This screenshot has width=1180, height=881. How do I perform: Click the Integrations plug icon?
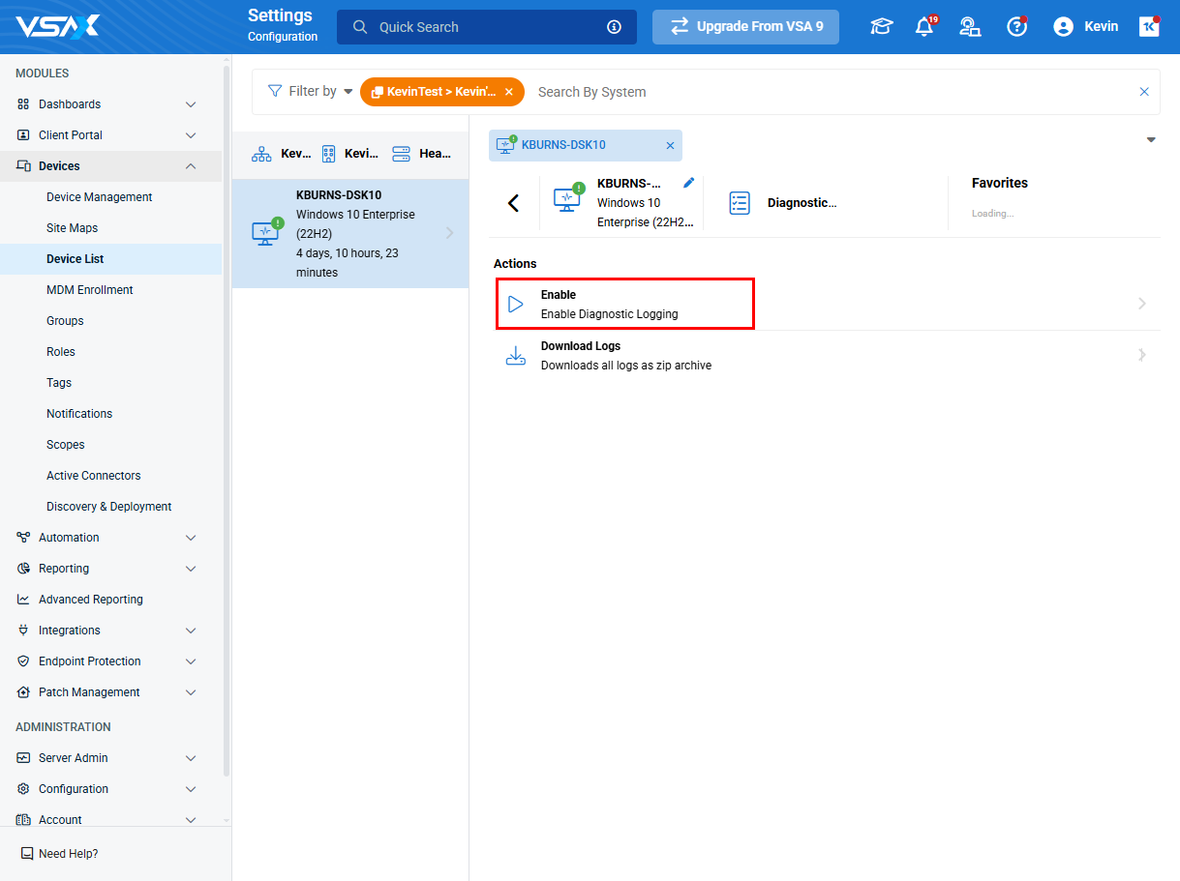(x=23, y=631)
